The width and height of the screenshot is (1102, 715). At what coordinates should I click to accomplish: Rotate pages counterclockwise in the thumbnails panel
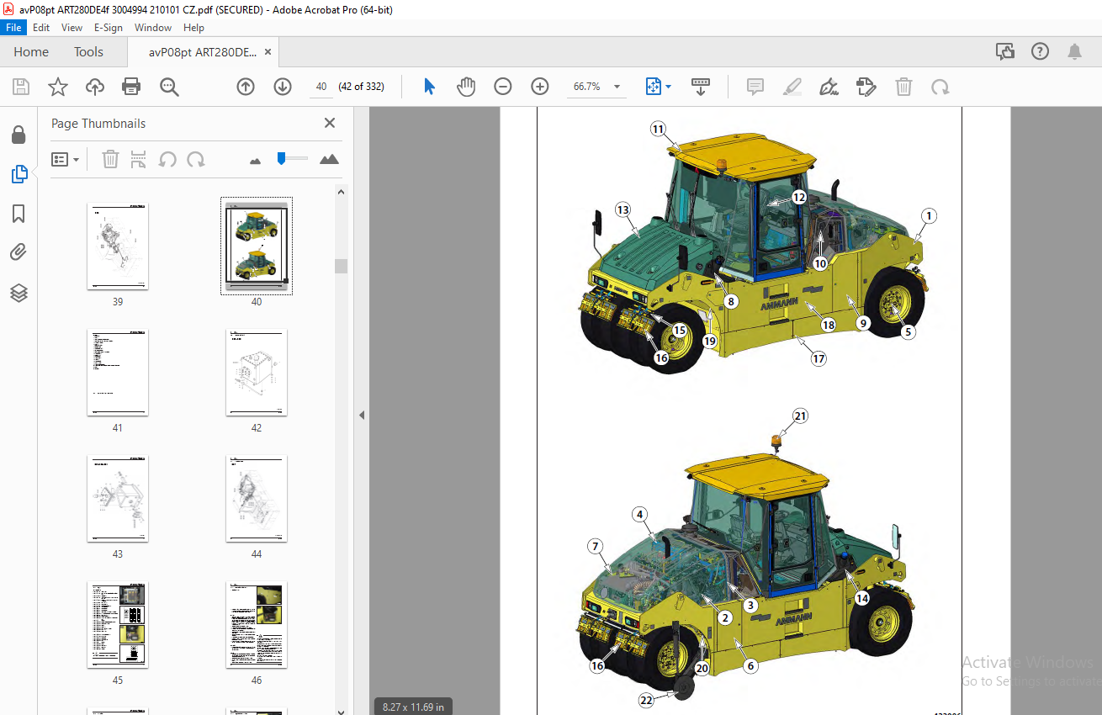pos(167,159)
